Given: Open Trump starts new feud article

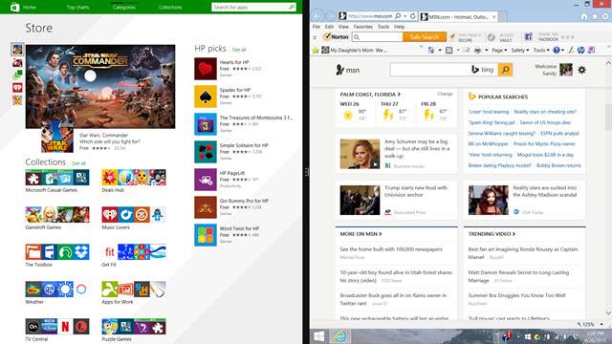Looking at the screenshot, I should [x=416, y=191].
